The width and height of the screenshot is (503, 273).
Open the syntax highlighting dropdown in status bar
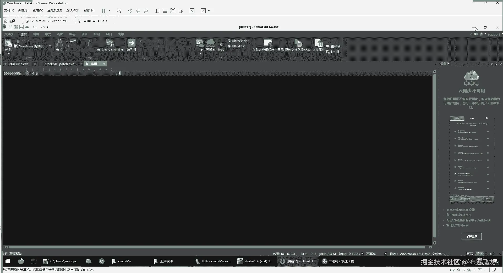pyautogui.click(x=385, y=254)
